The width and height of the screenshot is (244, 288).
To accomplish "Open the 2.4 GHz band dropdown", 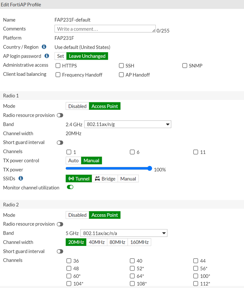I will (x=127, y=124).
